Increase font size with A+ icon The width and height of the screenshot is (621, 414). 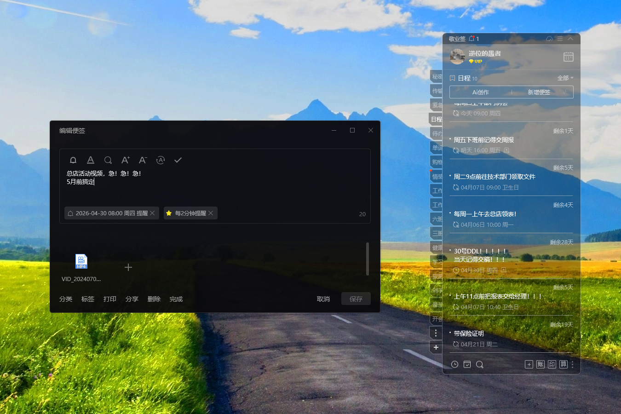click(x=125, y=160)
